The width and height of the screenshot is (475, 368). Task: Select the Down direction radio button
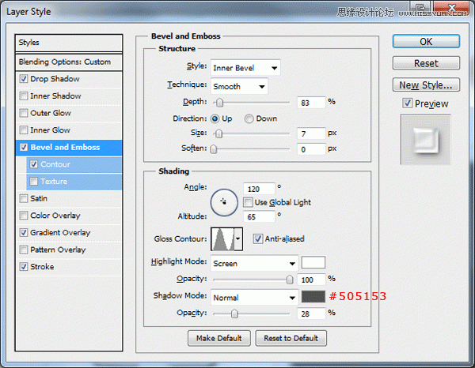(x=249, y=118)
